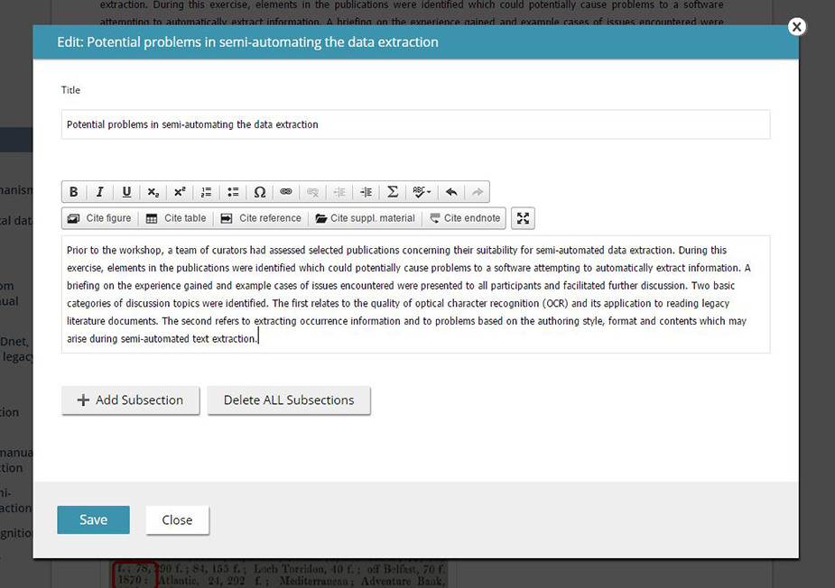Image resolution: width=835 pixels, height=588 pixels.
Task: Click Cite suppl. material button
Action: point(366,218)
